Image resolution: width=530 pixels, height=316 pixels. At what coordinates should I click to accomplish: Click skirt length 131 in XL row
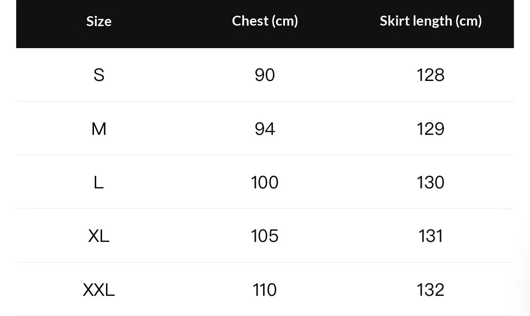pyautogui.click(x=431, y=236)
